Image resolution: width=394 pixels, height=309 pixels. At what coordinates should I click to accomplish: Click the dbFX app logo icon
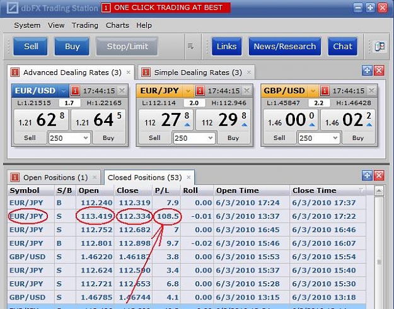(13, 8)
